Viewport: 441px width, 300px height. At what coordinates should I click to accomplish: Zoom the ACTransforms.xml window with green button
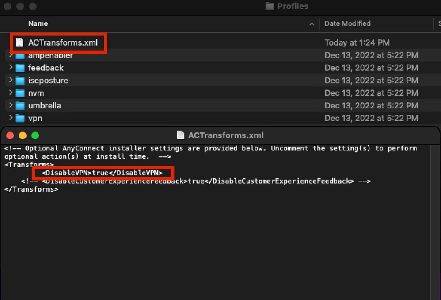[x=35, y=135]
